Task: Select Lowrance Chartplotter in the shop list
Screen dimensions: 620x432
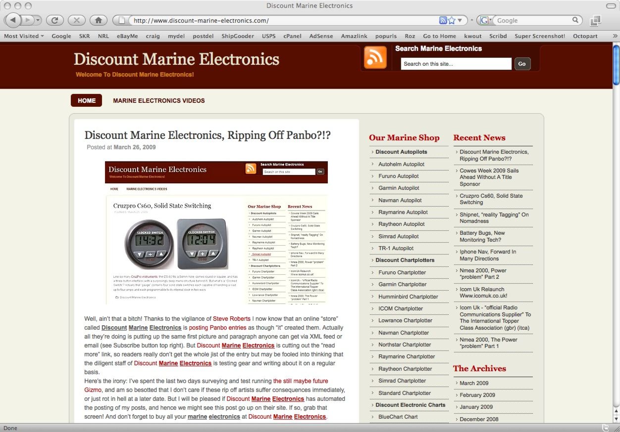Action: click(x=406, y=320)
